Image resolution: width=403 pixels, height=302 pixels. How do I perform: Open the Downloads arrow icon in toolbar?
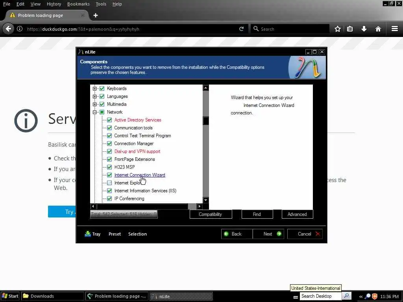364,29
